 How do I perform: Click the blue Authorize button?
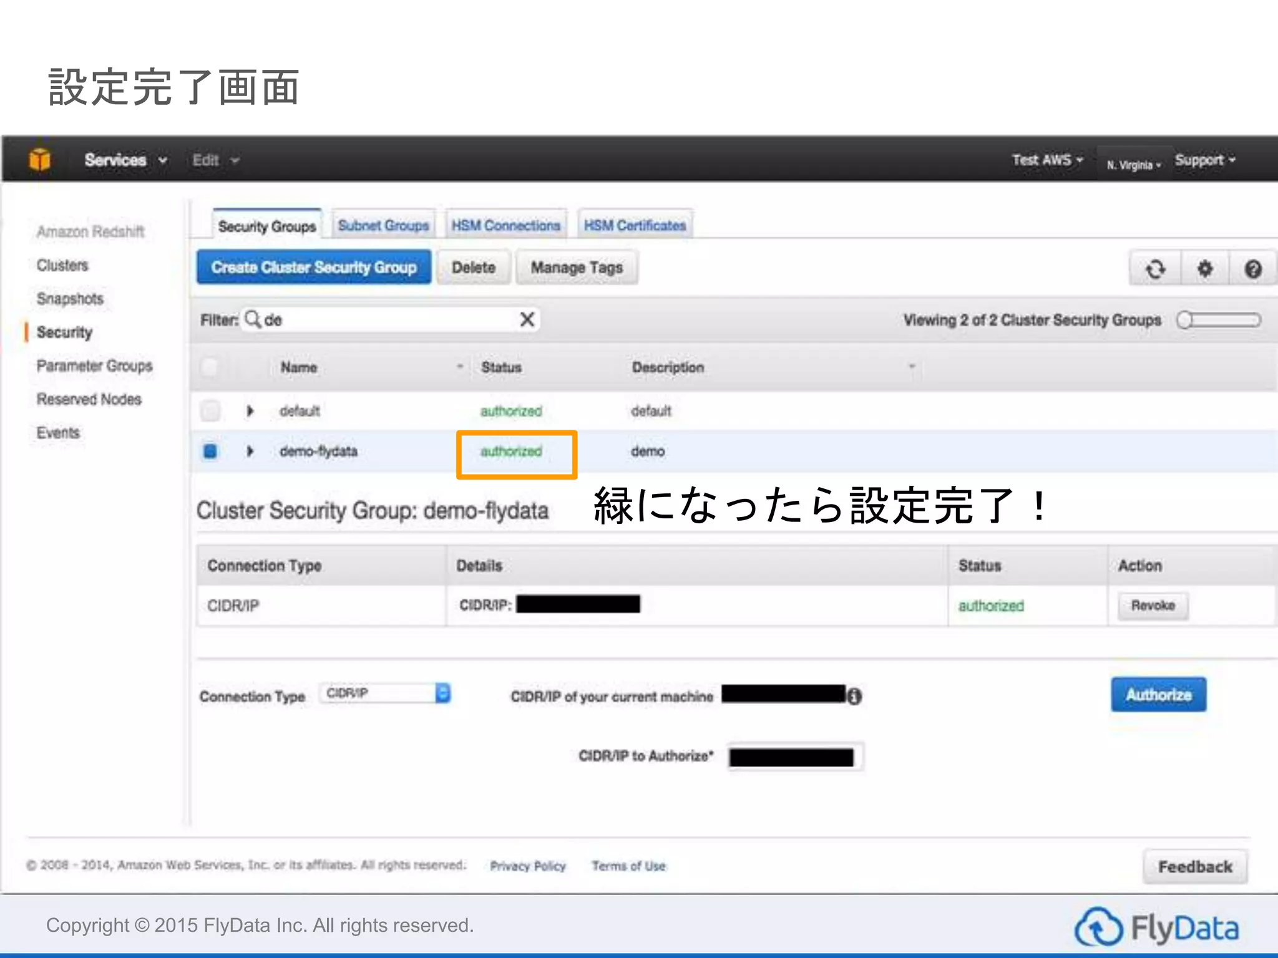click(x=1158, y=694)
